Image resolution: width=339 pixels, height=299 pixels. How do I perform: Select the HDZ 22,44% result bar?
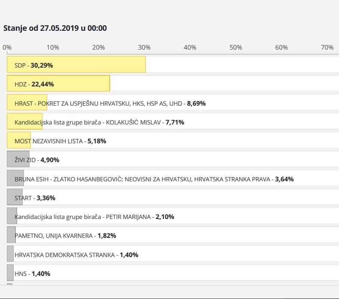pos(58,84)
